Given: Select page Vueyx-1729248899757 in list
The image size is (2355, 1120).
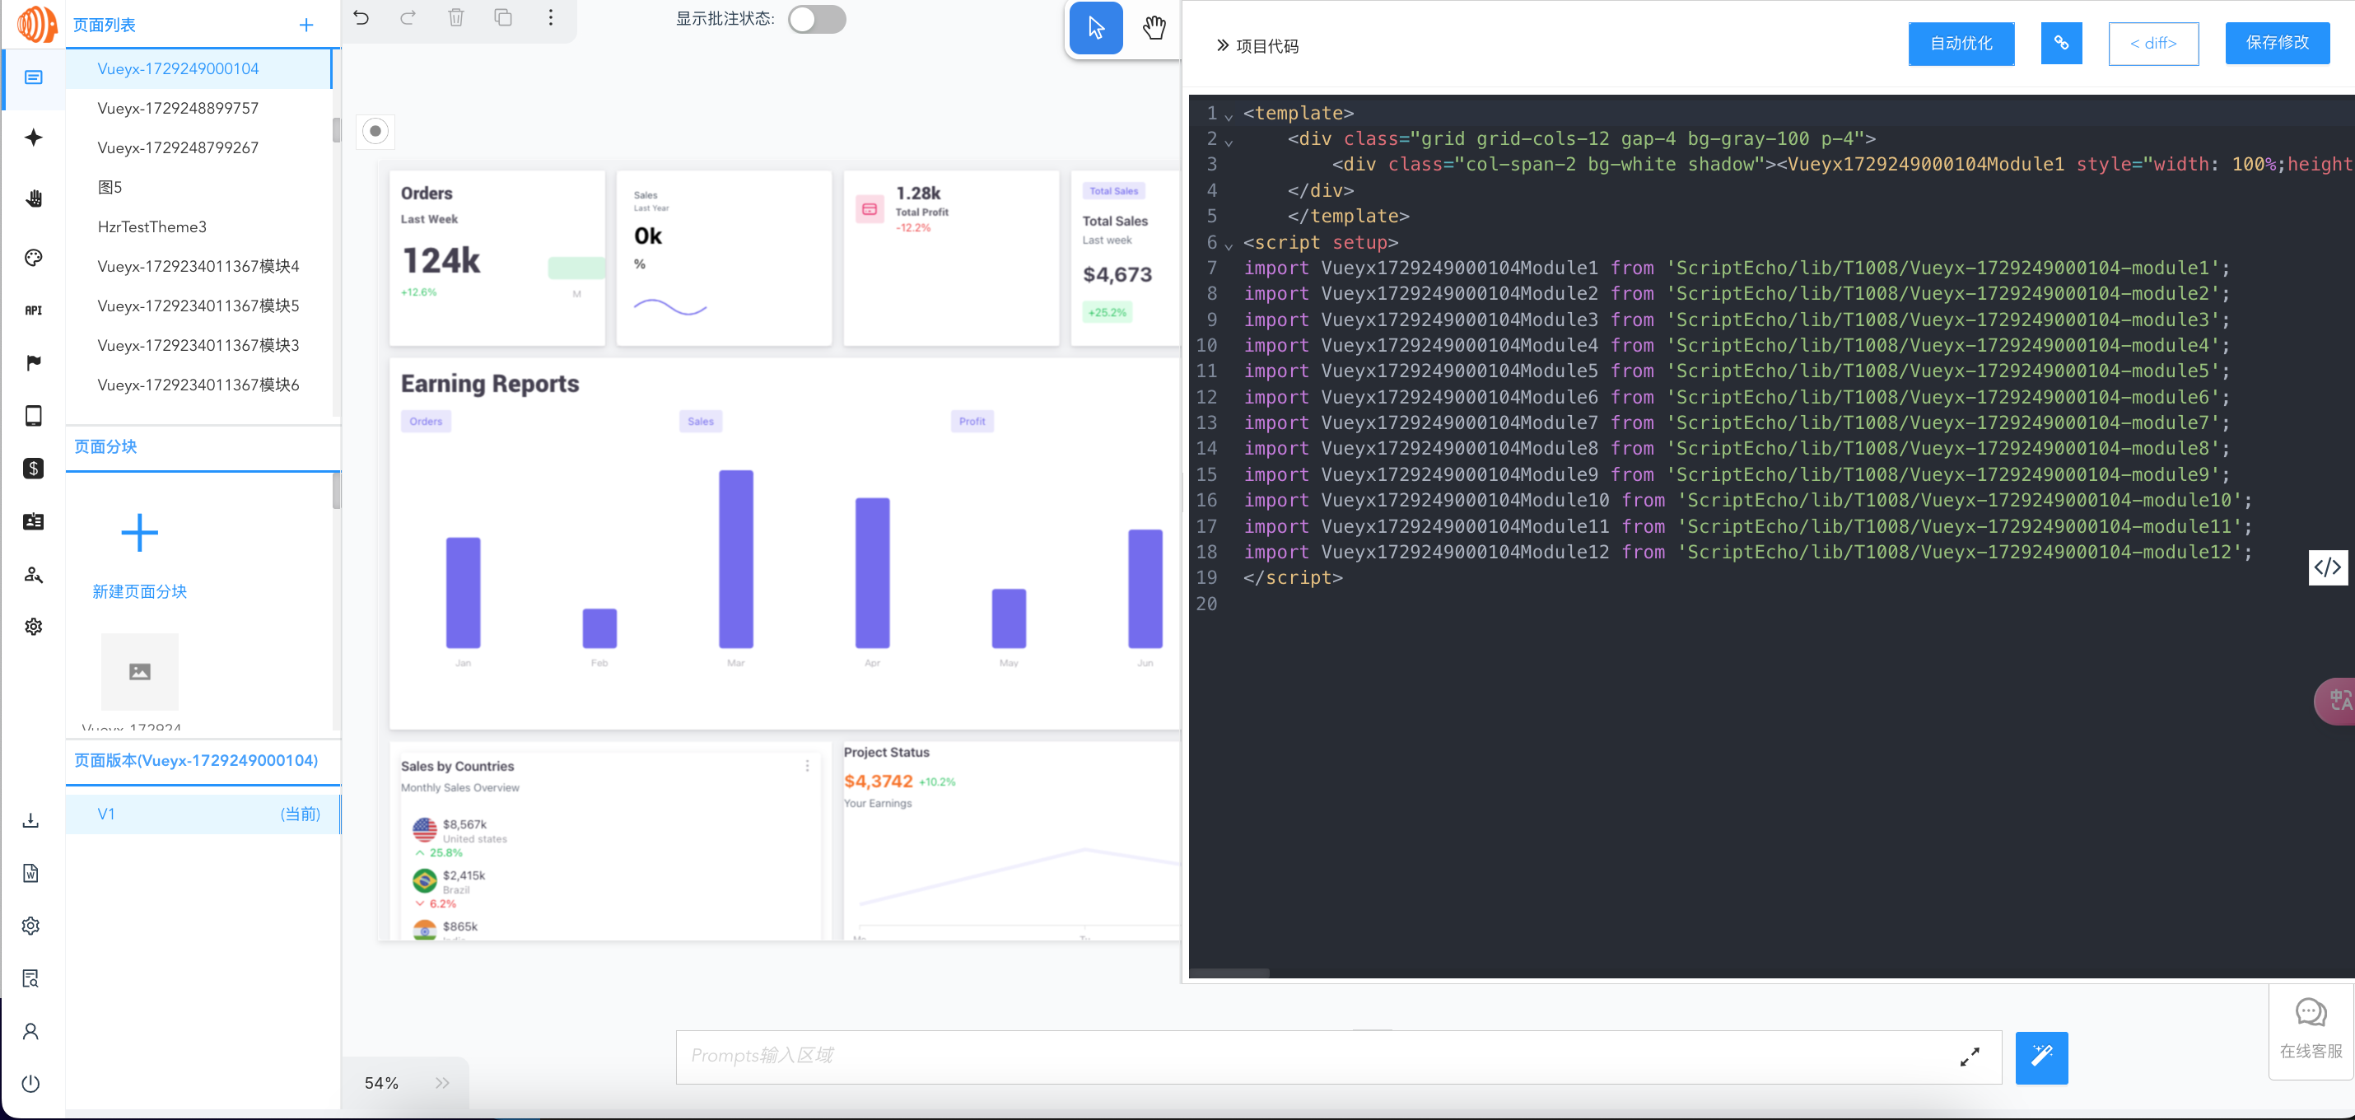Looking at the screenshot, I should (x=178, y=108).
